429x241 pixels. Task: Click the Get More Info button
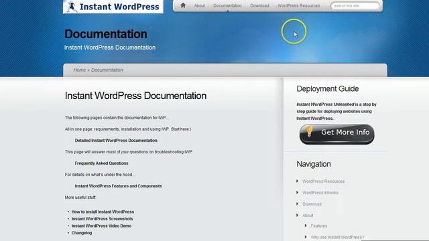click(x=336, y=134)
